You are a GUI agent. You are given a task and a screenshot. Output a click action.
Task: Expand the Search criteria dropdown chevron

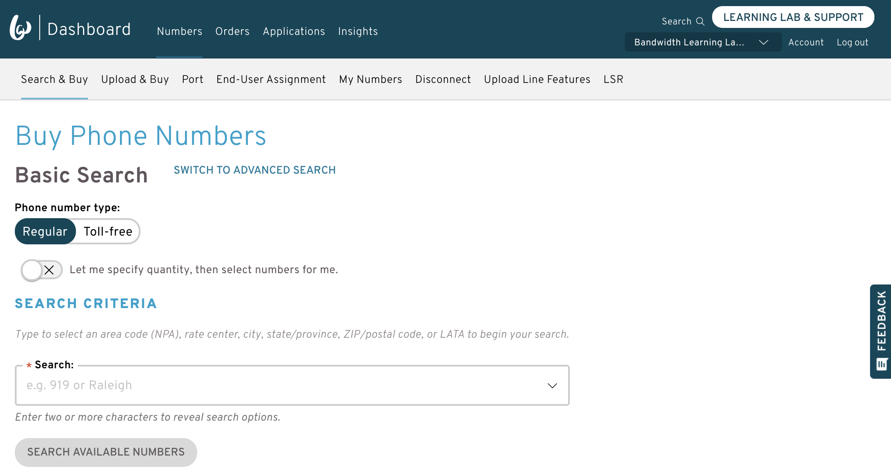click(552, 385)
